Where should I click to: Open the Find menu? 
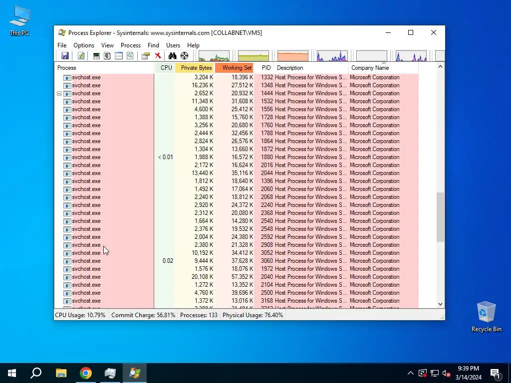click(x=153, y=45)
